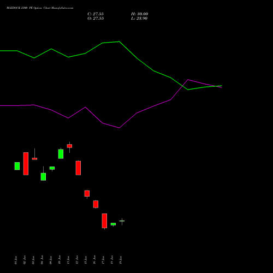This screenshot has width=273, height=273.
Task: Click the 10 date axis label
Action: coord(60,260)
